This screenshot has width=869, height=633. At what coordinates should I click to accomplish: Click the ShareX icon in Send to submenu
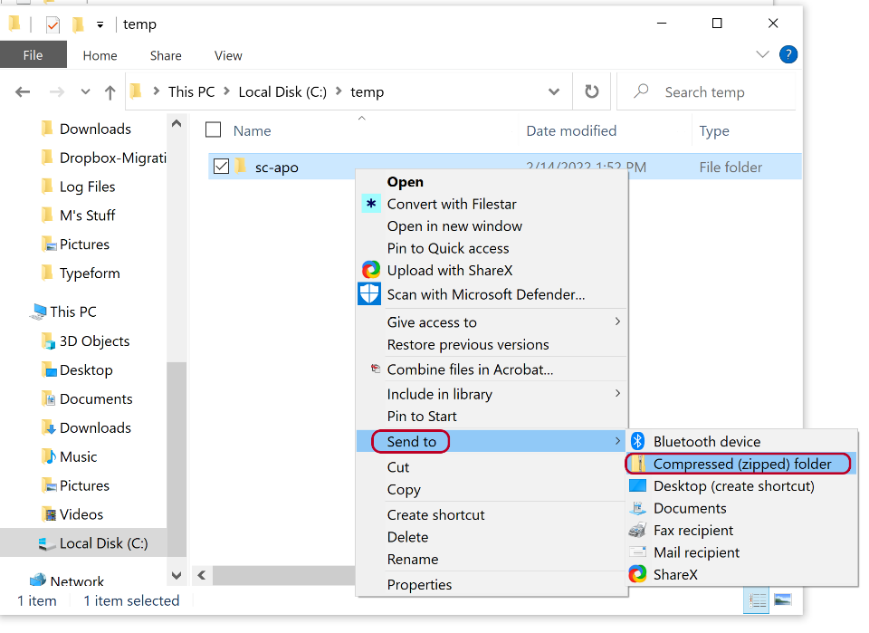(637, 574)
